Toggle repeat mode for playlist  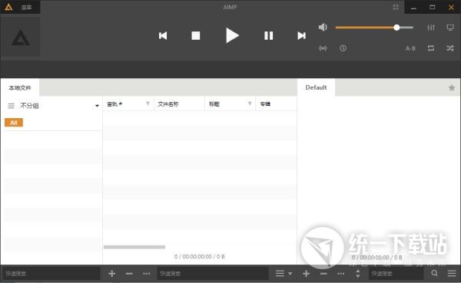tap(431, 48)
